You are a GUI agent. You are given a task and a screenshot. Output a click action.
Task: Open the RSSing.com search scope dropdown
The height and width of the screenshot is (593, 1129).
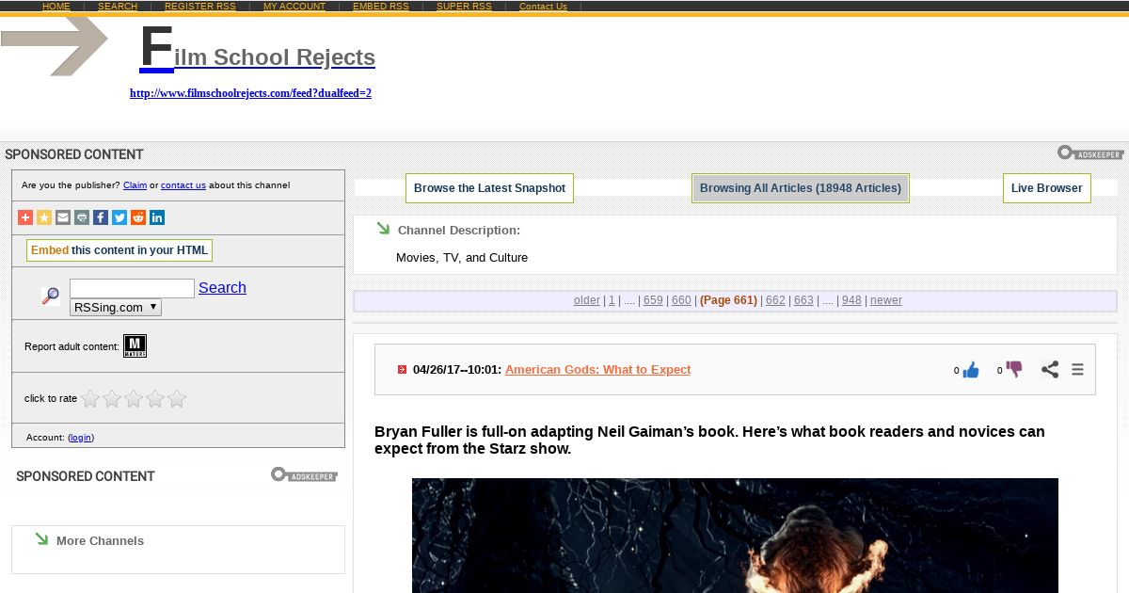click(x=116, y=307)
